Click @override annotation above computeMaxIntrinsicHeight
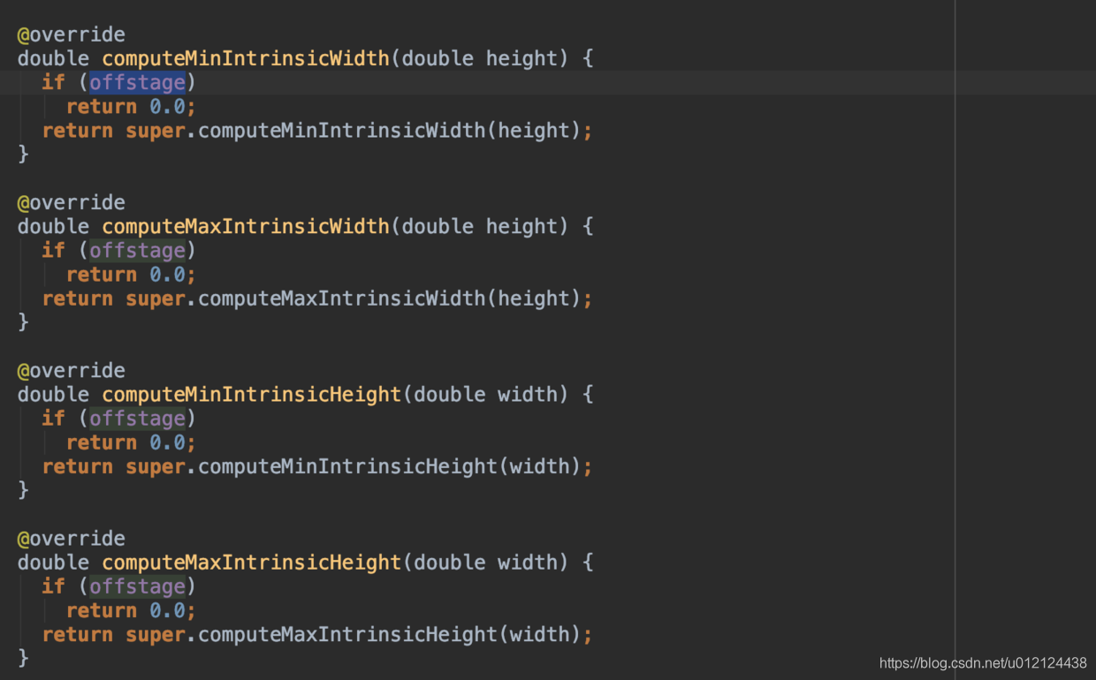Screen dimensions: 1096x680 tap(72, 538)
